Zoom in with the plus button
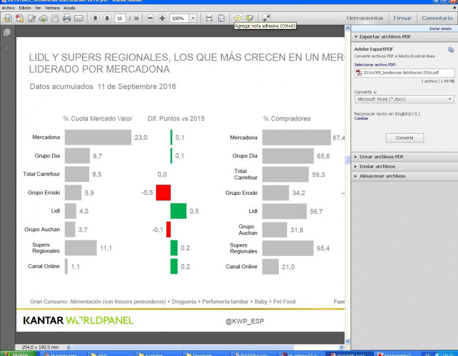The height and width of the screenshot is (356, 458). [x=162, y=18]
